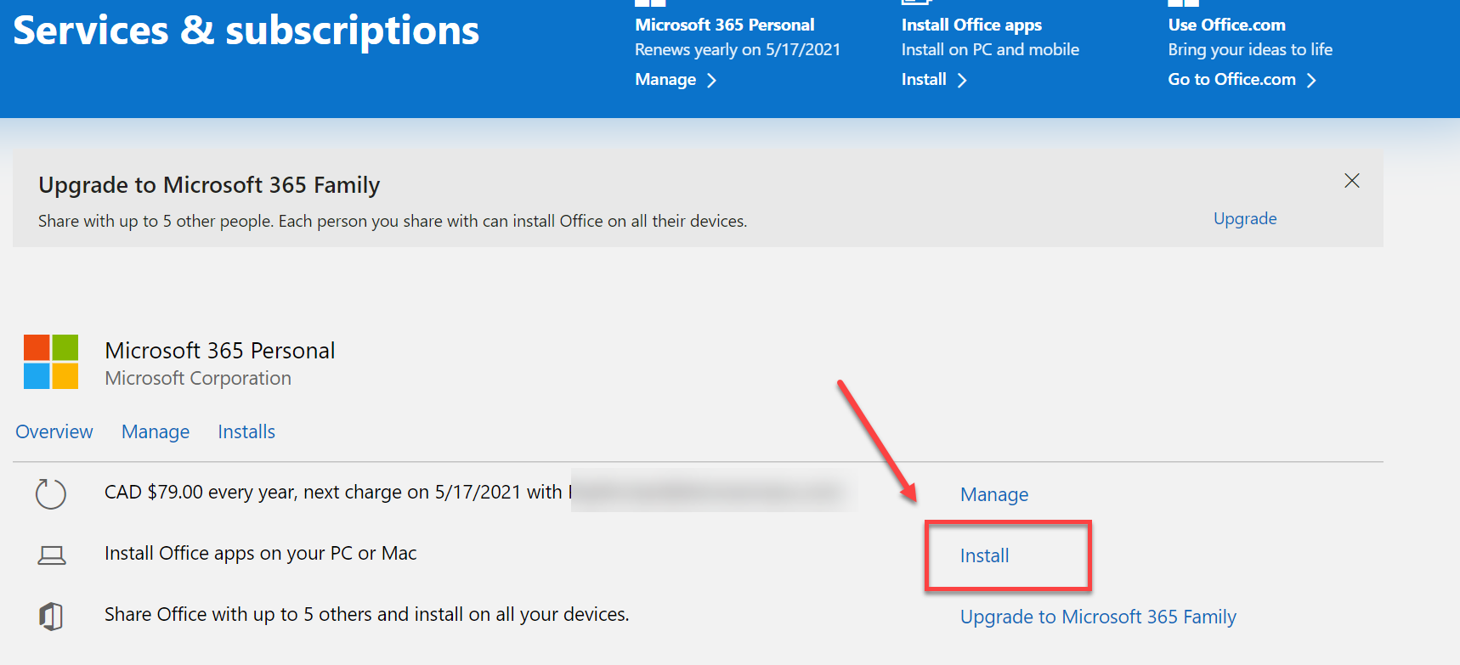Click the circular renewal arrow icon

coord(51,493)
